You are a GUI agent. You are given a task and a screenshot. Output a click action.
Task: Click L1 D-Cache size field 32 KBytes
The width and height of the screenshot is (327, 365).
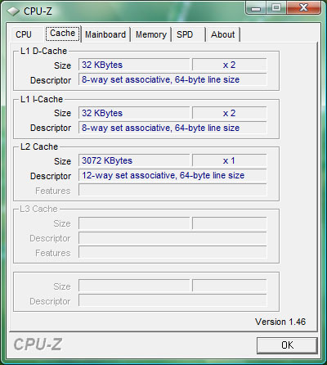[134, 65]
